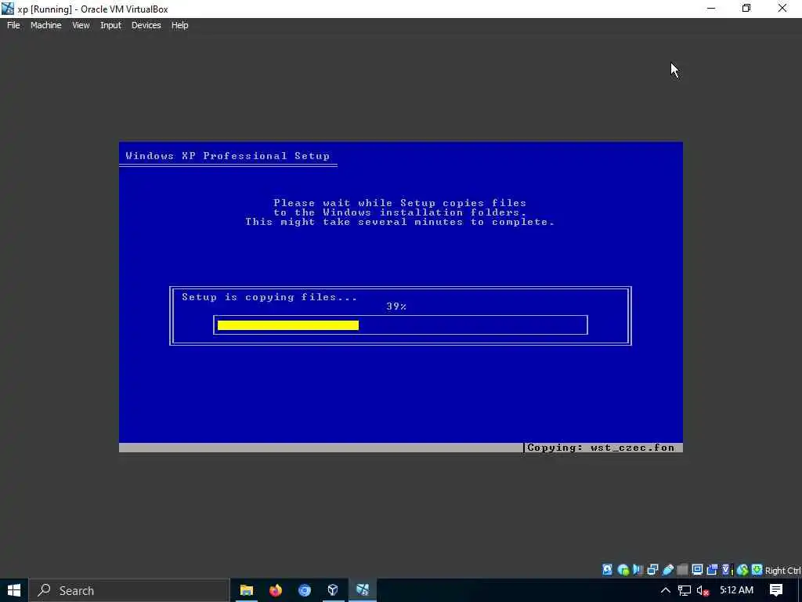
Task: Open the Windows Start menu
Action: coord(14,590)
